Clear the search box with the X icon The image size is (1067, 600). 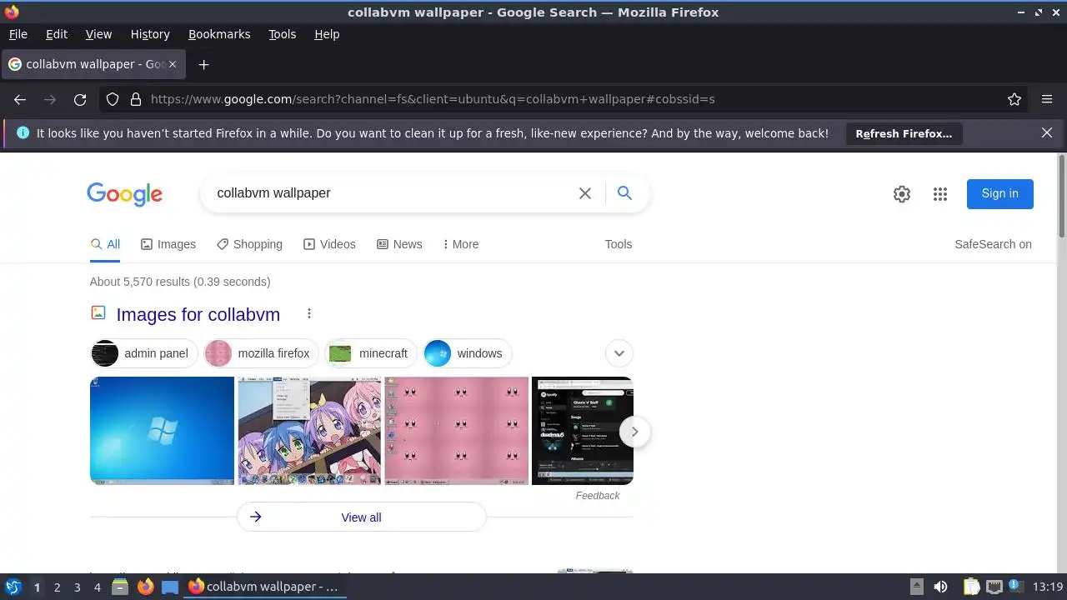585,193
